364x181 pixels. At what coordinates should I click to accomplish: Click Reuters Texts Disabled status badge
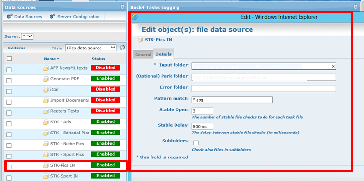pyautogui.click(x=106, y=111)
